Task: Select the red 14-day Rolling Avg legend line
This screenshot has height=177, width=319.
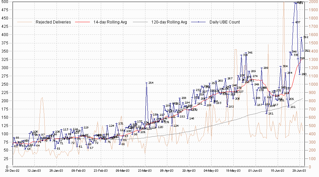Action: tap(82, 22)
